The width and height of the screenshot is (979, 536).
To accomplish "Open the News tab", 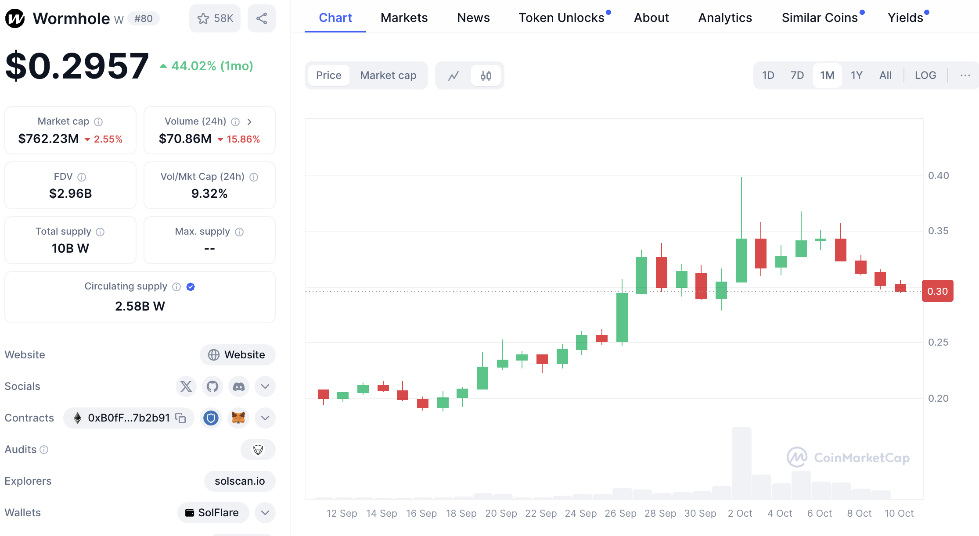I will point(473,18).
